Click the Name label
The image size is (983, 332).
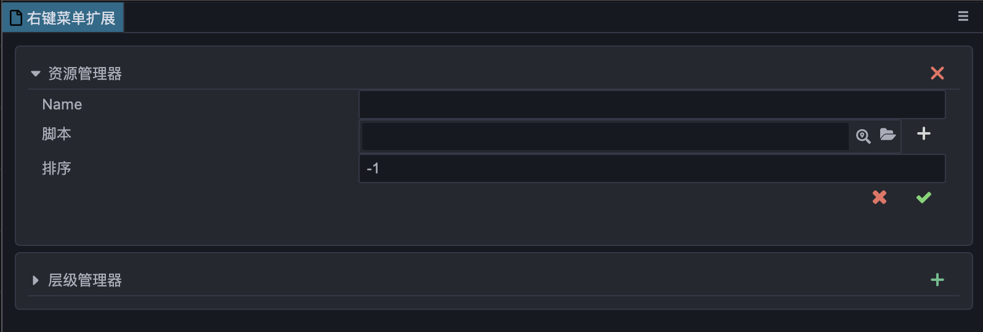point(62,105)
